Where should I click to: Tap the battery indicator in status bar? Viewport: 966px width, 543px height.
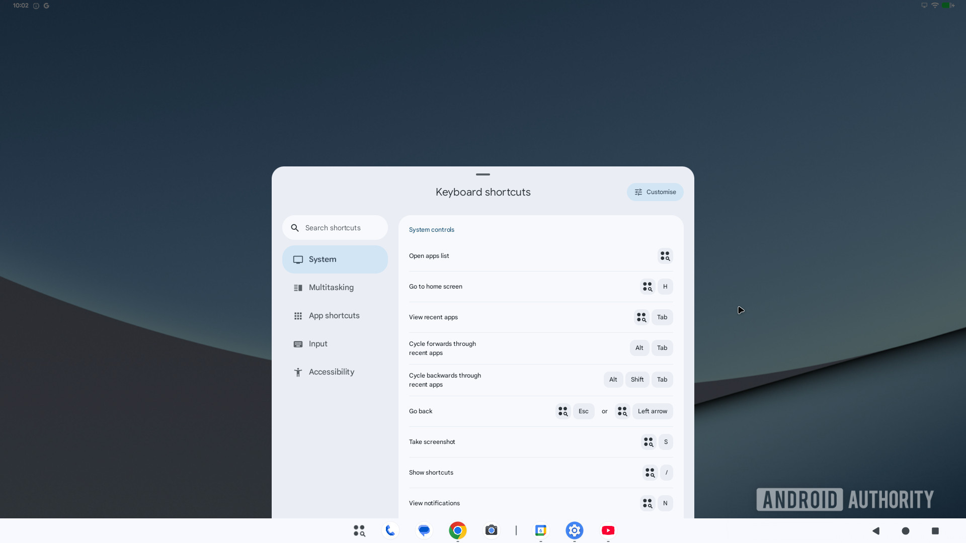pos(948,5)
